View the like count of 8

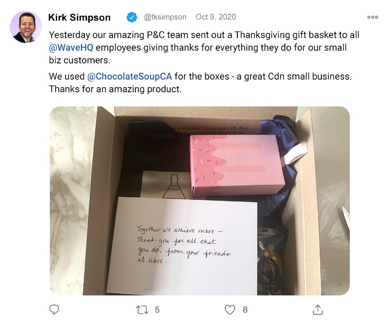[x=245, y=310]
